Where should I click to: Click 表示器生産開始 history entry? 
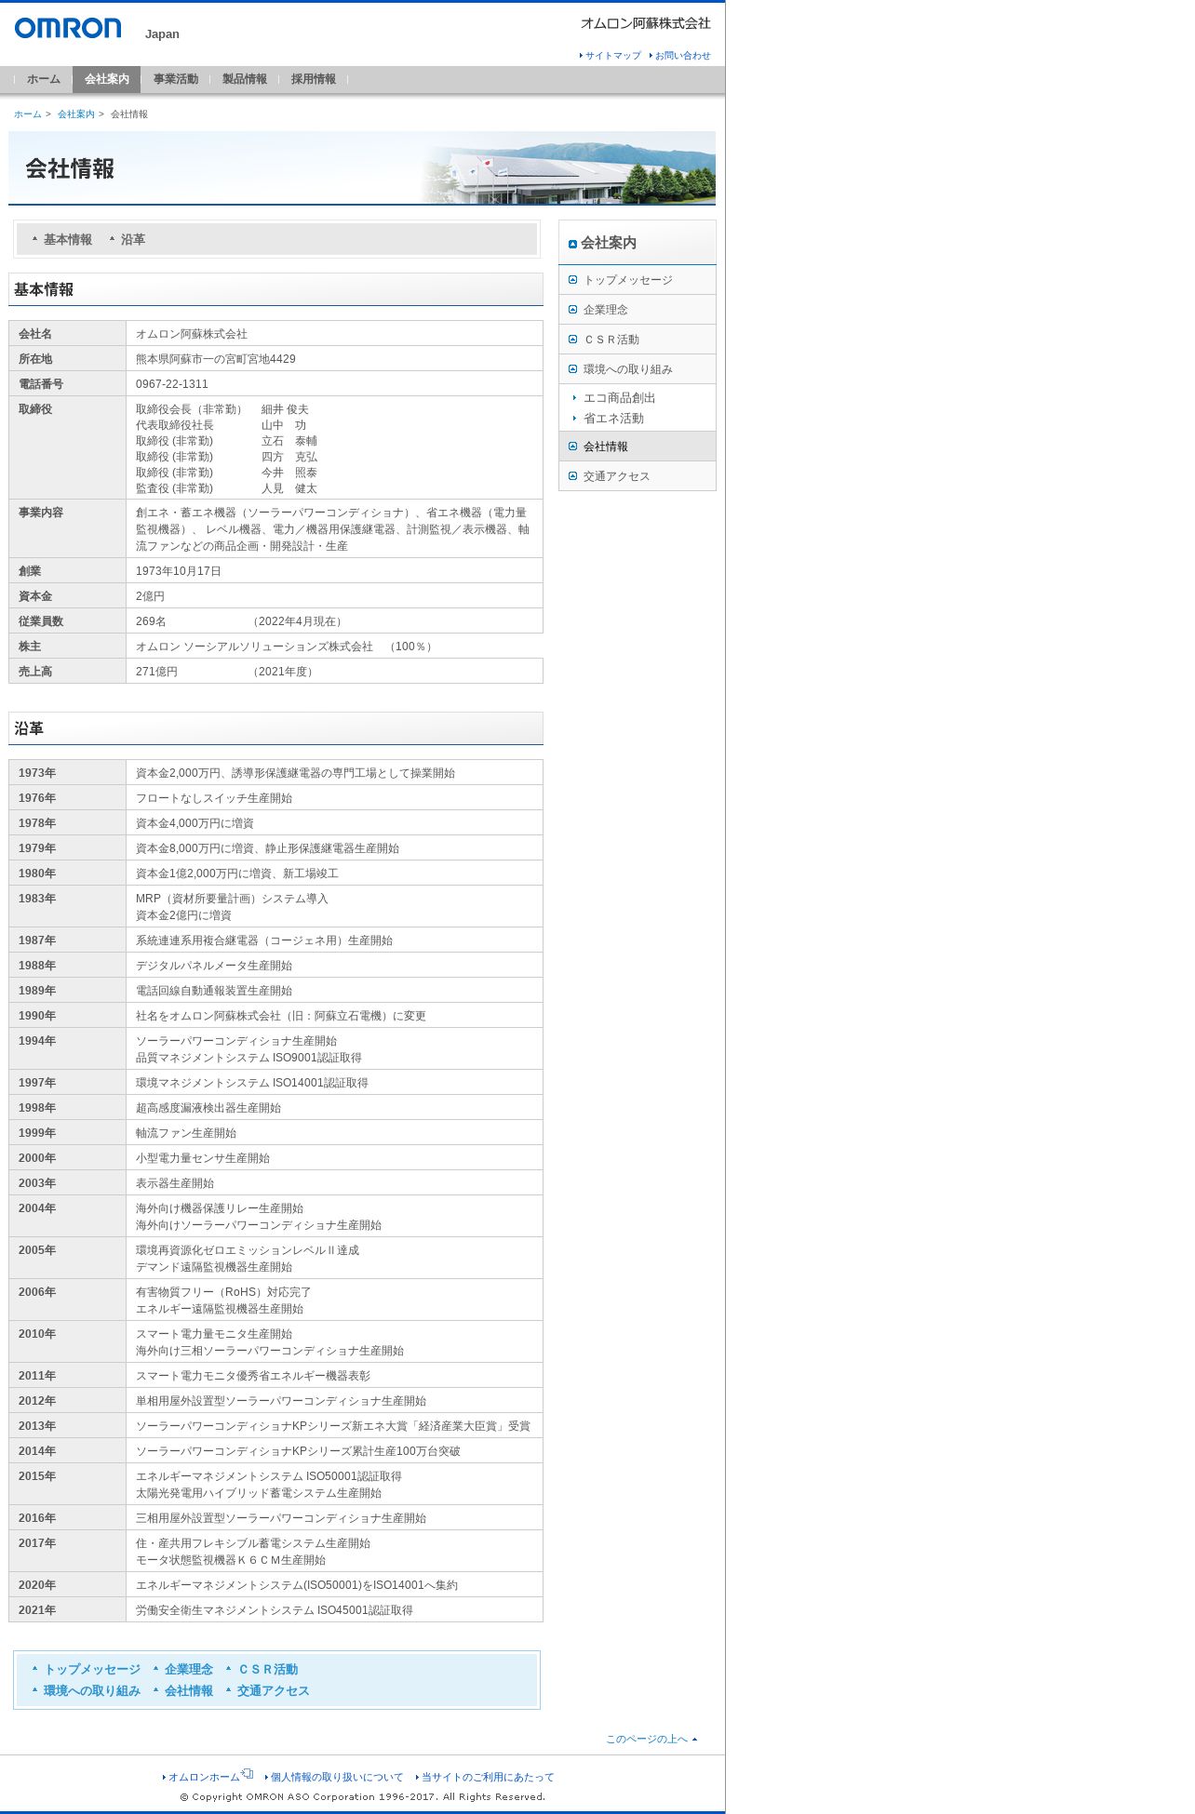tap(175, 1183)
